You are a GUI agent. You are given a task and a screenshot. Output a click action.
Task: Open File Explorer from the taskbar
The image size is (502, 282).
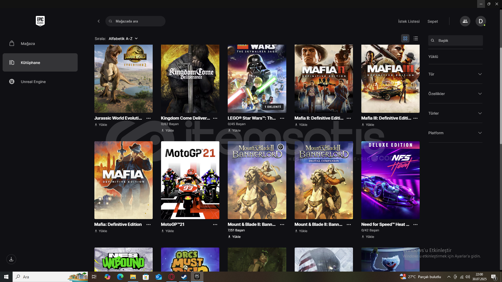133,277
